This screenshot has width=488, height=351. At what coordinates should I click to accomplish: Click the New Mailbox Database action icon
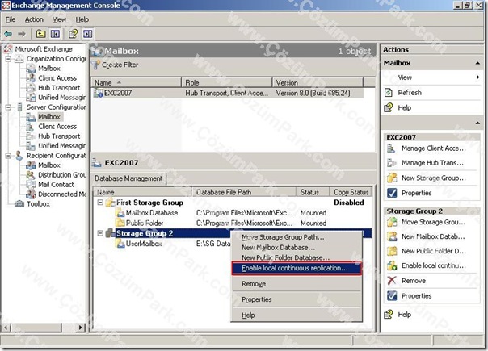pos(392,236)
